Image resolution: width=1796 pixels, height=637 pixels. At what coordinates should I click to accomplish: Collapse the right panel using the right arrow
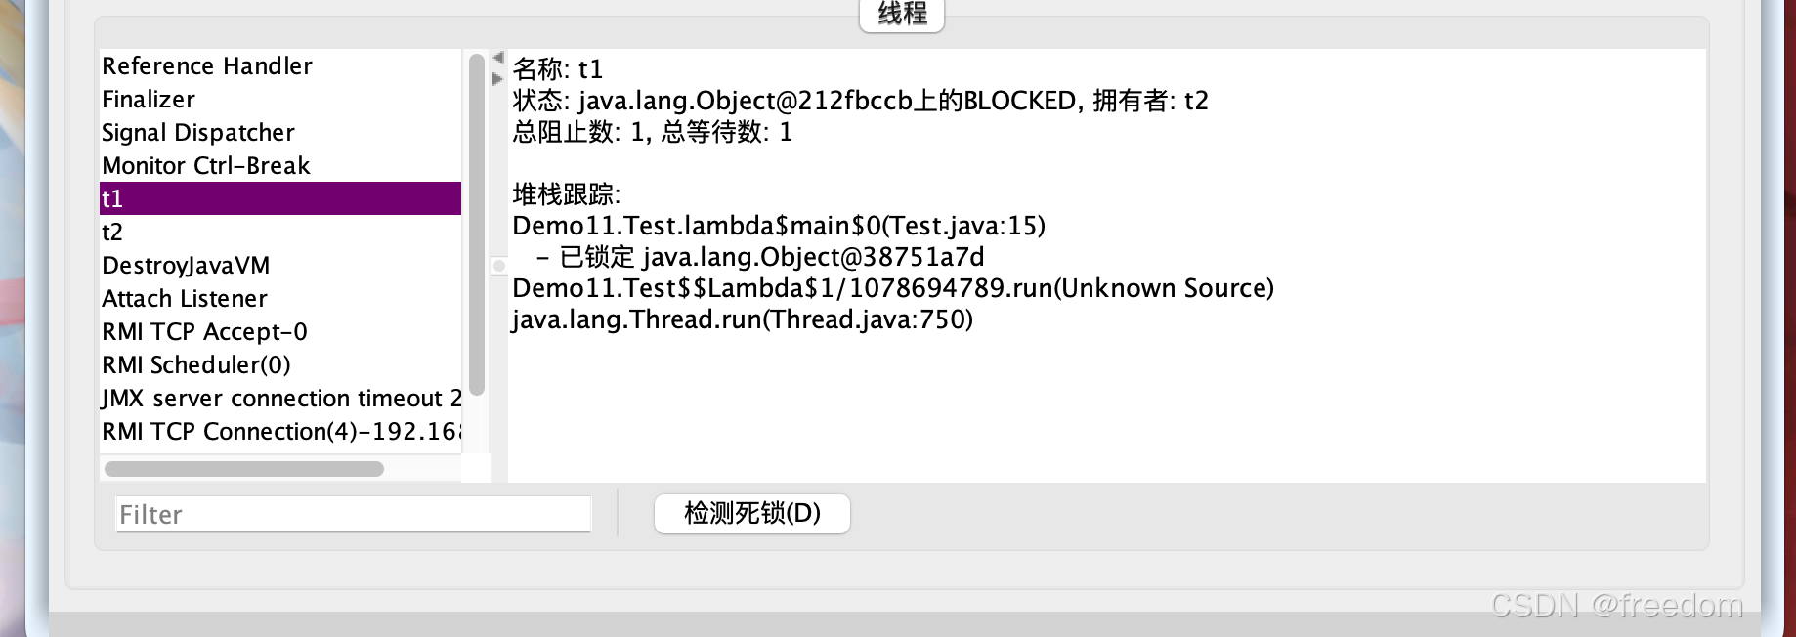coord(497,78)
